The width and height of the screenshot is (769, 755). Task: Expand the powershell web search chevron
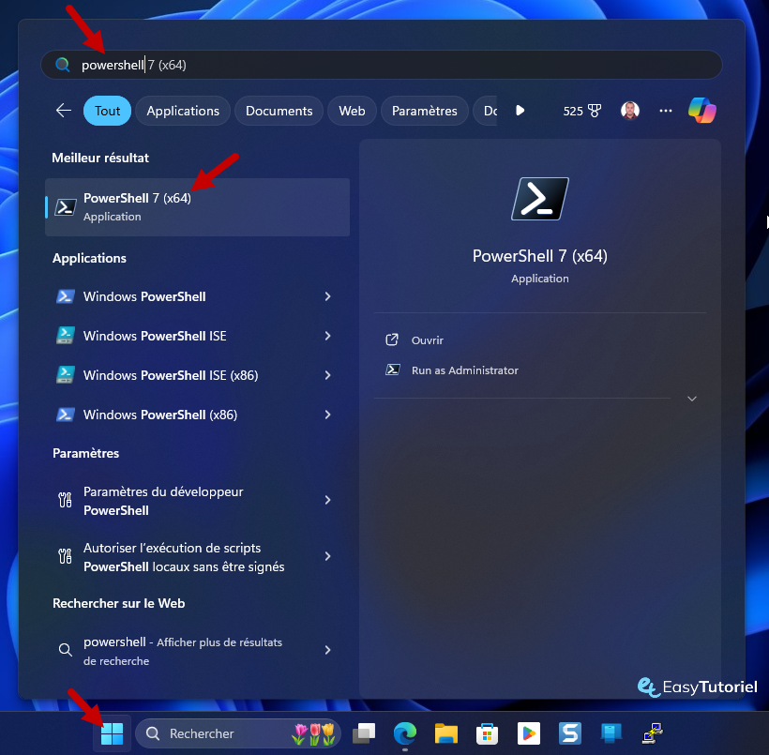tap(327, 650)
